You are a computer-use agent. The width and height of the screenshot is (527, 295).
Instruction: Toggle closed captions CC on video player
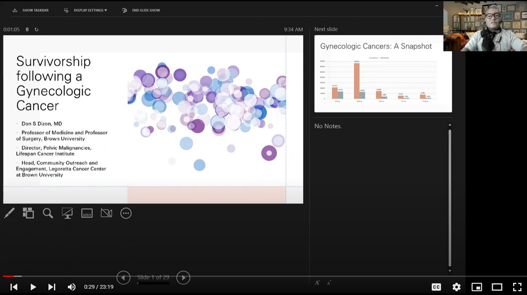coord(436,287)
